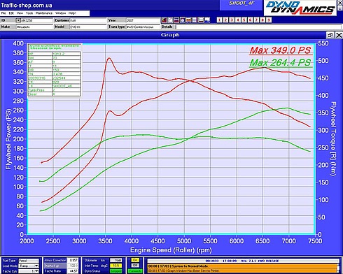The width and height of the screenshot is (343, 274).
Task: Click the Model field showing EVO IX
Action: tap(88, 27)
